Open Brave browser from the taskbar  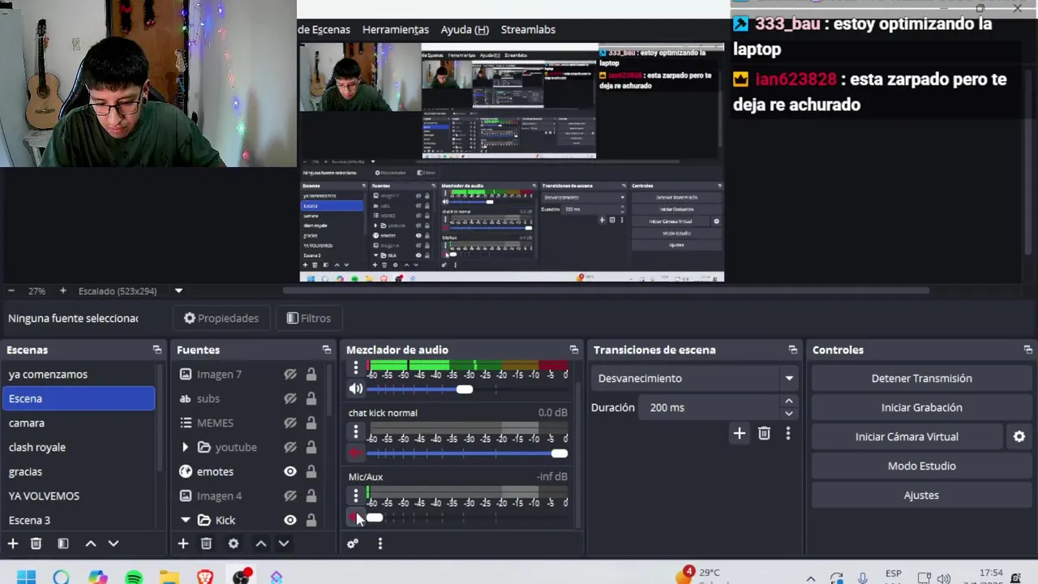coord(205,577)
